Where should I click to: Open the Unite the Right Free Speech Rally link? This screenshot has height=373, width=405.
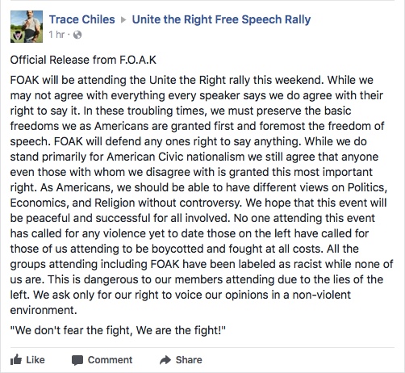point(221,19)
